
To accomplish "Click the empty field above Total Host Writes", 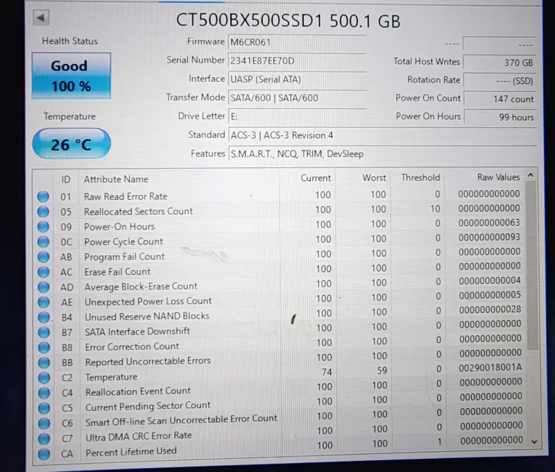I will coord(499,44).
